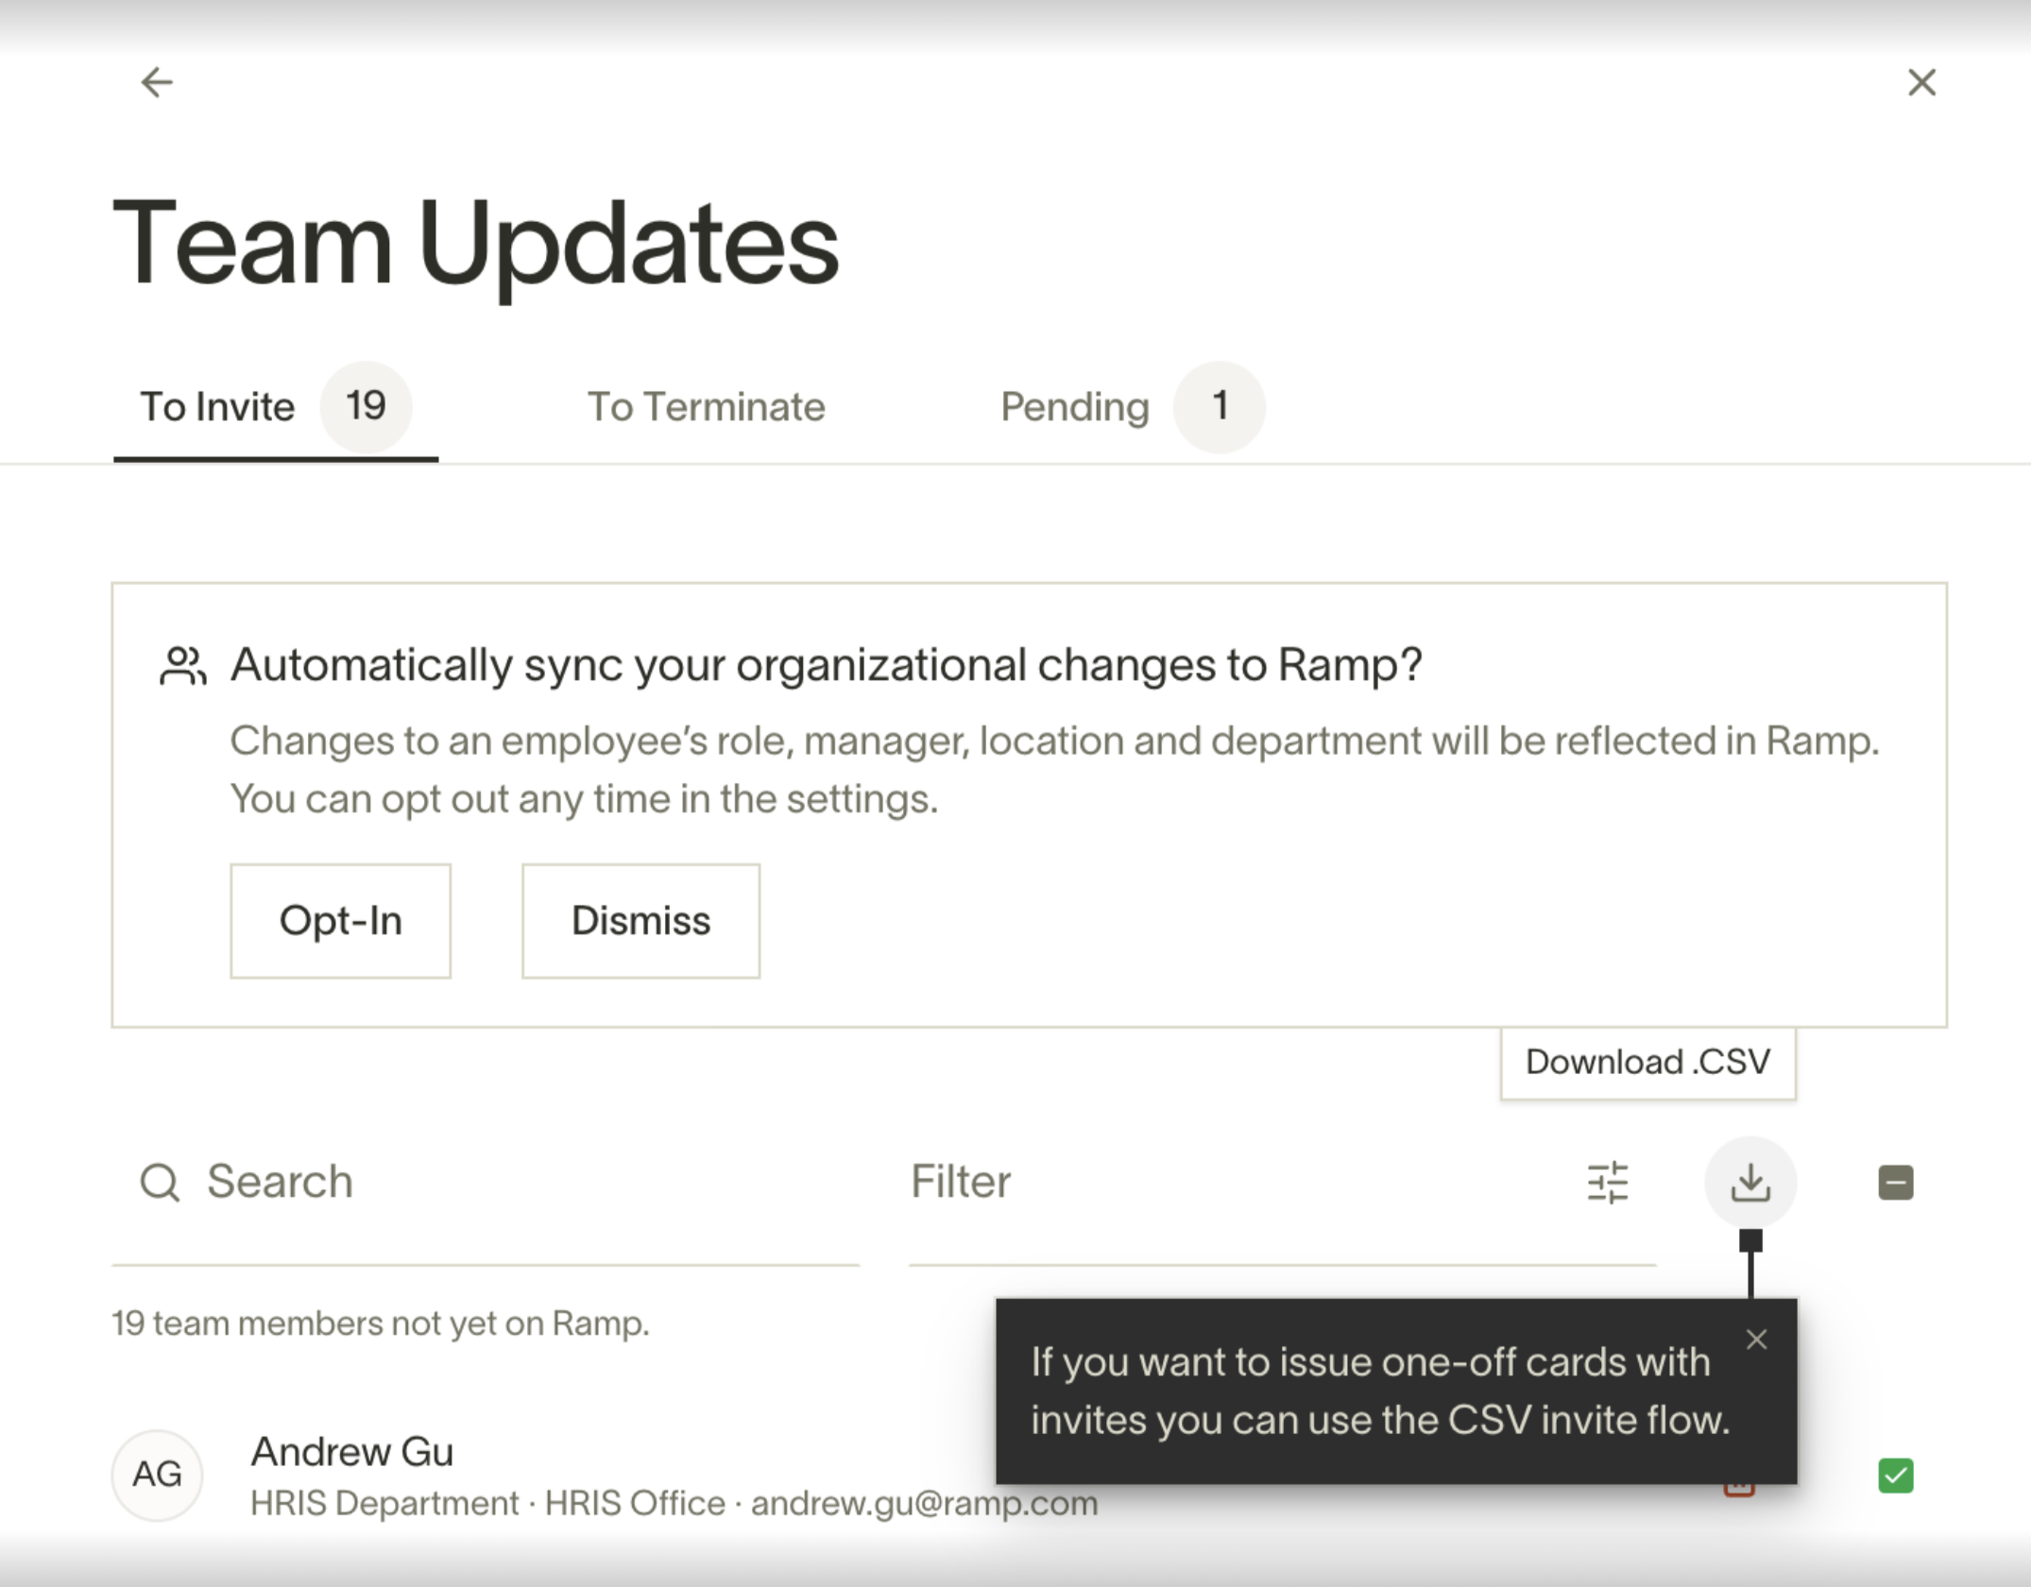Screen dimensions: 2031x1587
Task: Open the Pending tab
Action: click(1132, 407)
